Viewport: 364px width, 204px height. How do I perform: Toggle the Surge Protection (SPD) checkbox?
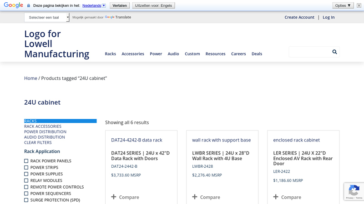(26, 200)
